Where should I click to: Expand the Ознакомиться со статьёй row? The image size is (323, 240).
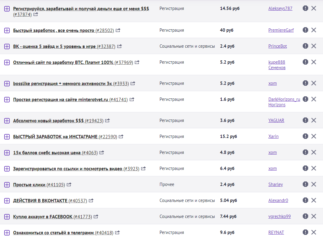(x=7, y=233)
